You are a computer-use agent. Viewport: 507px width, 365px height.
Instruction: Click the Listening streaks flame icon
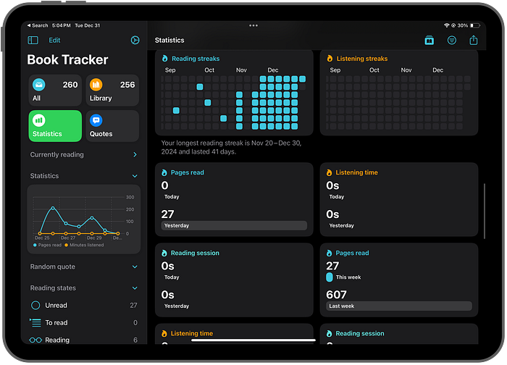click(x=330, y=58)
